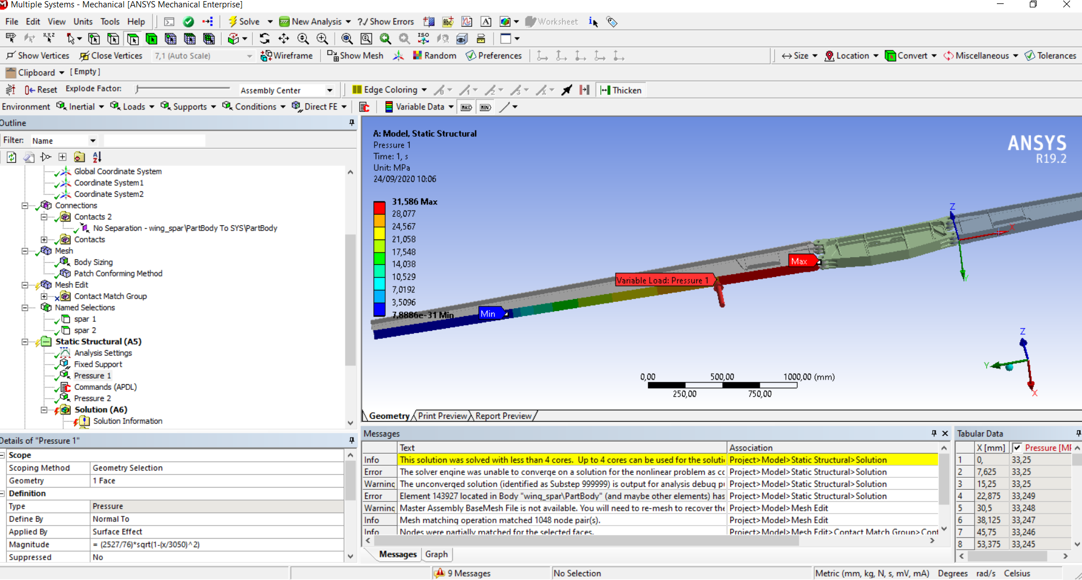Click the Sort A-Z icon in Outline
This screenshot has width=1082, height=580.
97,157
